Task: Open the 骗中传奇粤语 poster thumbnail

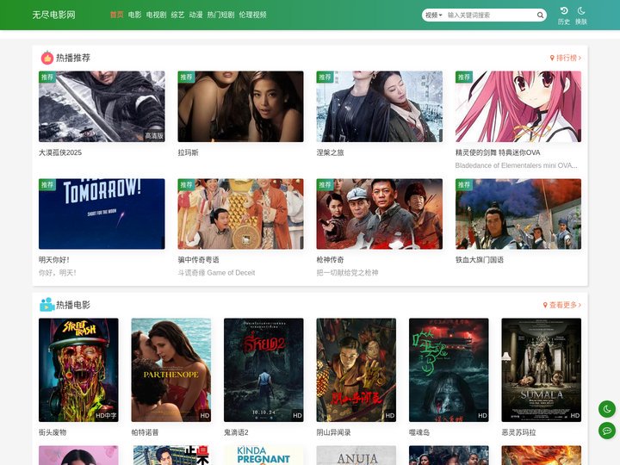Action: pos(240,214)
